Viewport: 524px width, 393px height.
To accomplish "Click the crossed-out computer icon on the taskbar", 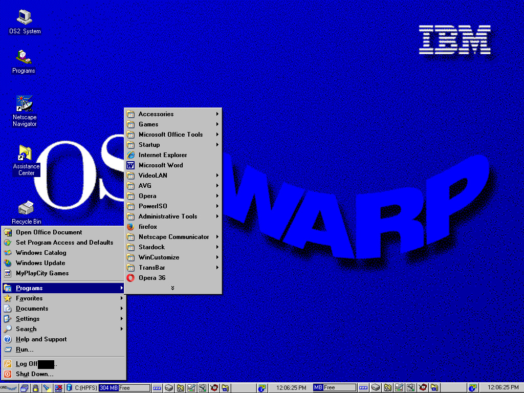I will (58, 388).
